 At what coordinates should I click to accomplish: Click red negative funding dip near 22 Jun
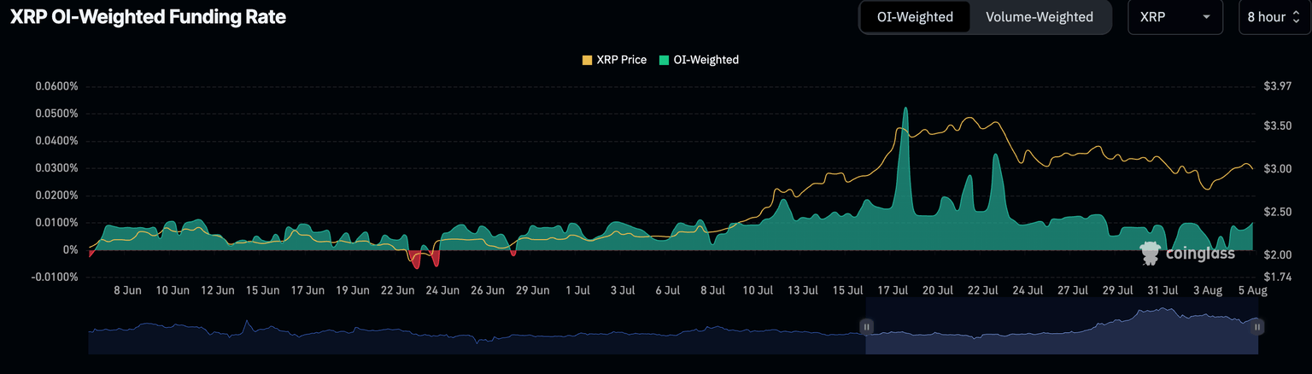click(416, 261)
